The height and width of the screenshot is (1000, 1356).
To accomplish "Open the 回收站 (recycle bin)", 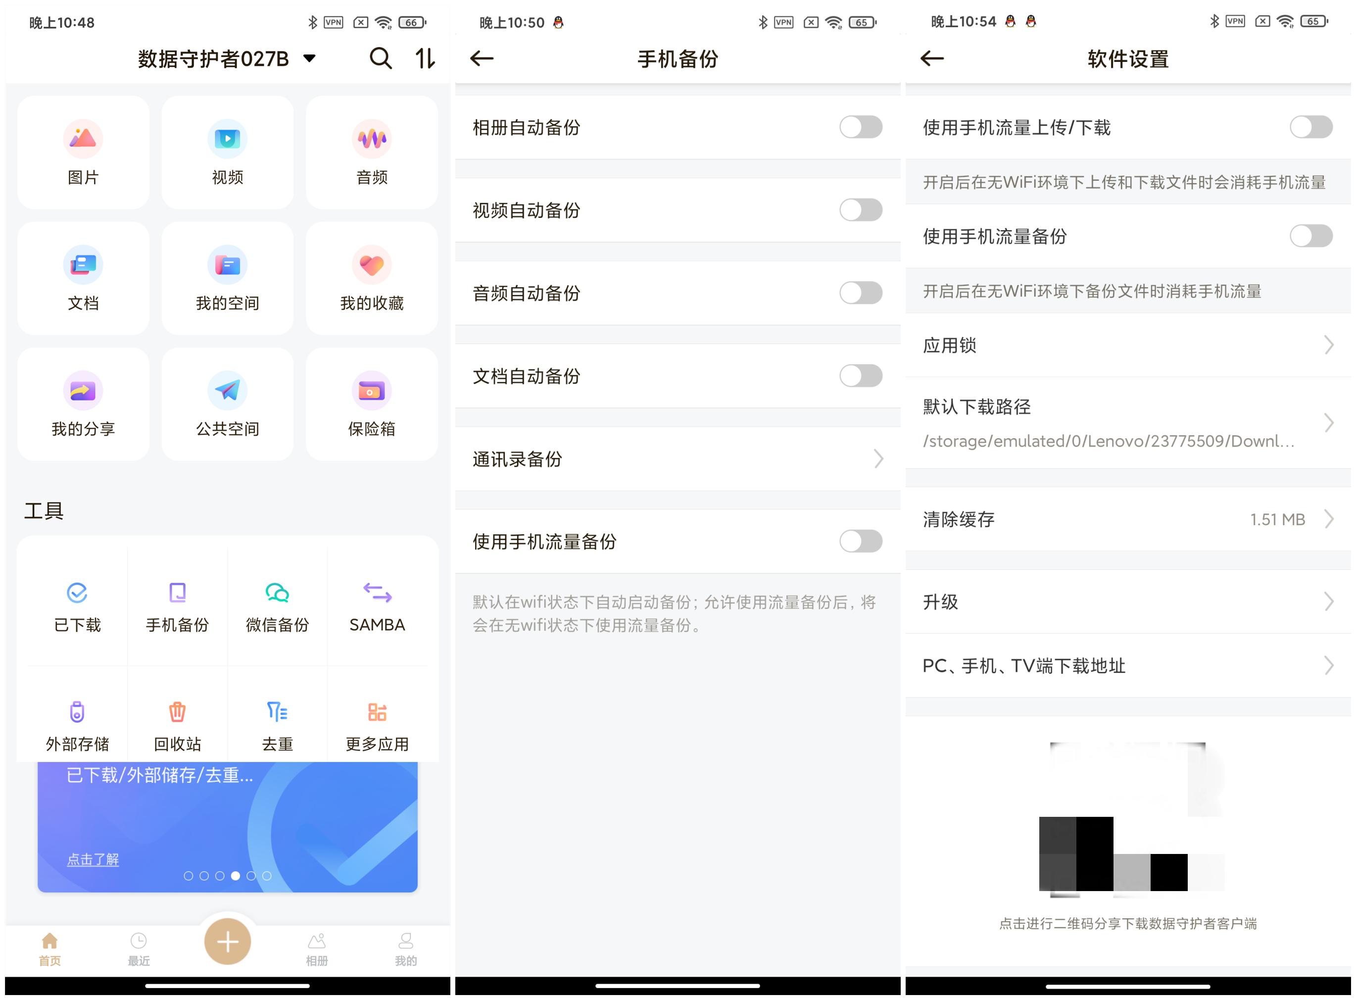I will coord(177,724).
